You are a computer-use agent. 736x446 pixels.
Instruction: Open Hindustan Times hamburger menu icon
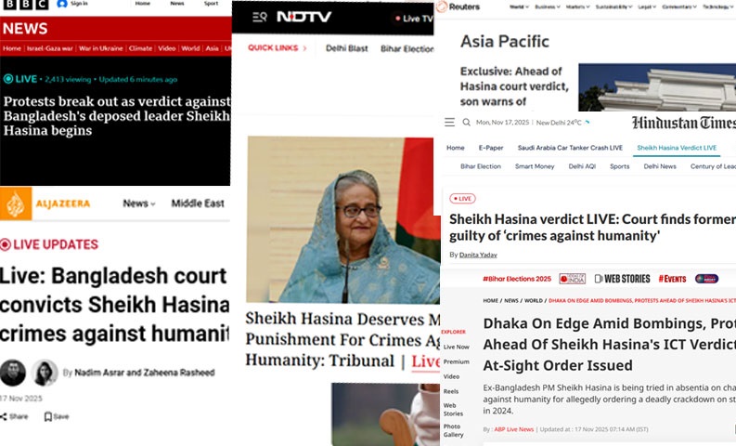449,123
